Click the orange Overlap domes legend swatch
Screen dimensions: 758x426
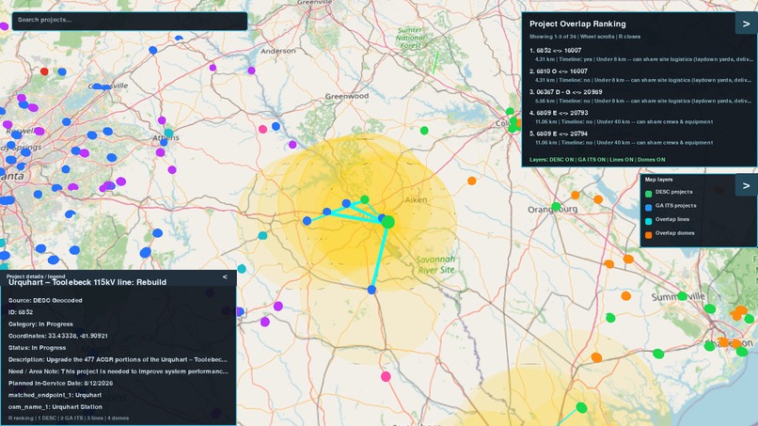pos(648,234)
